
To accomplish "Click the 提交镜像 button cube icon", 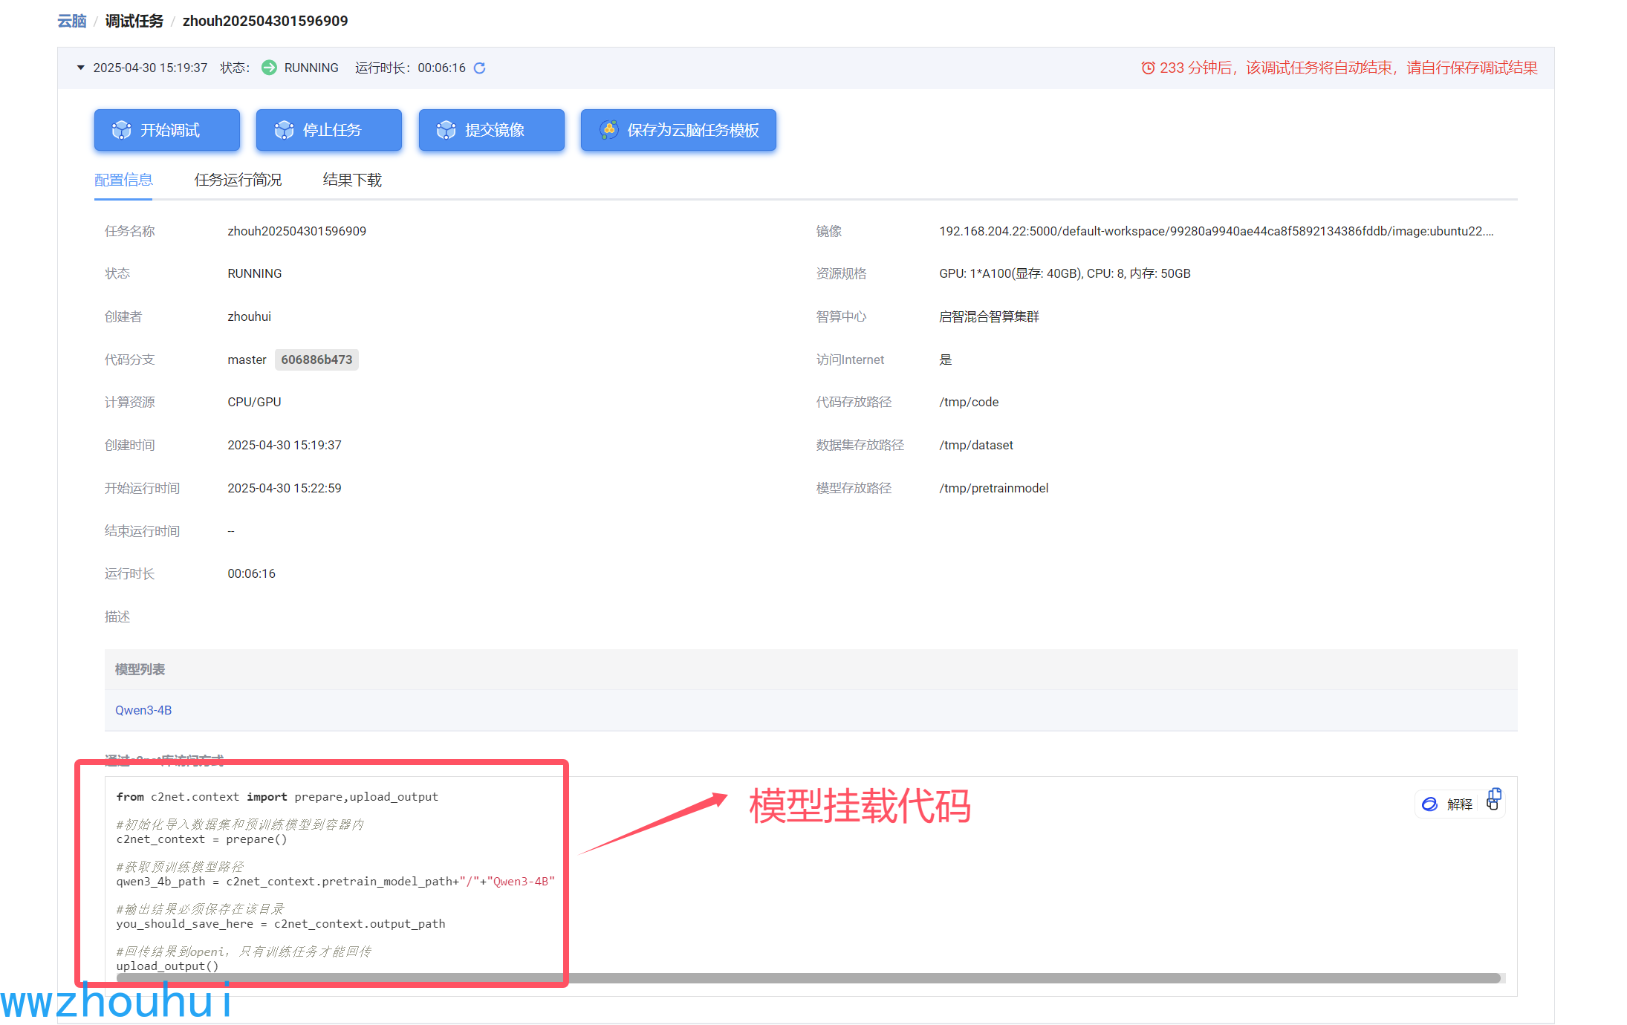I will 446,130.
